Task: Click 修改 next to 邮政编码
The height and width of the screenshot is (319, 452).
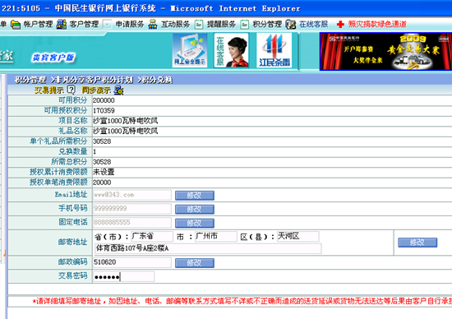Action: coord(195,263)
